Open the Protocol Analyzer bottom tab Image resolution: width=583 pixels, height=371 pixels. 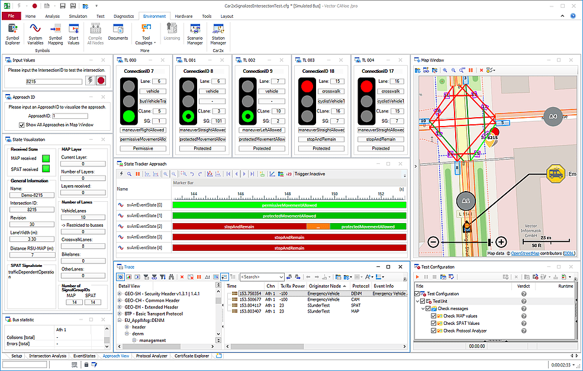[152, 356]
